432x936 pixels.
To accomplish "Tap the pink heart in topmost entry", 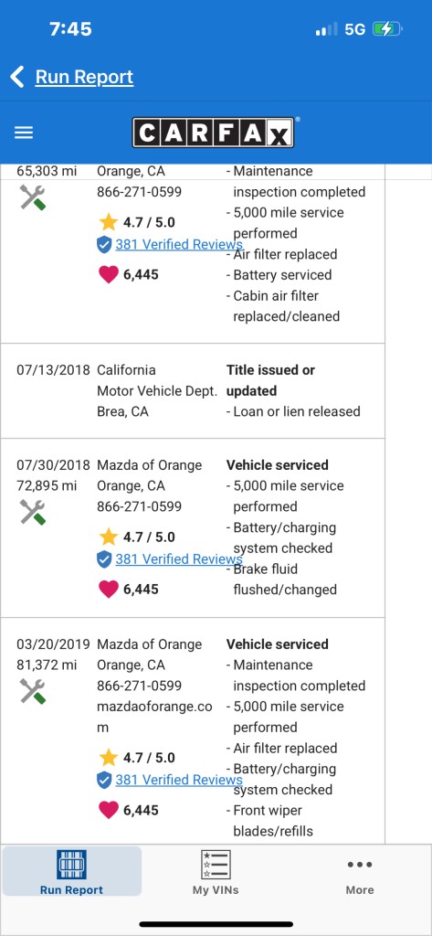I will [x=108, y=275].
